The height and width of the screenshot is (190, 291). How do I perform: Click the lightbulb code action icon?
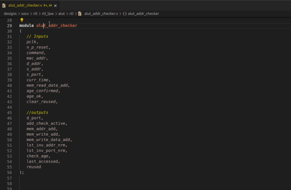coord(22,20)
